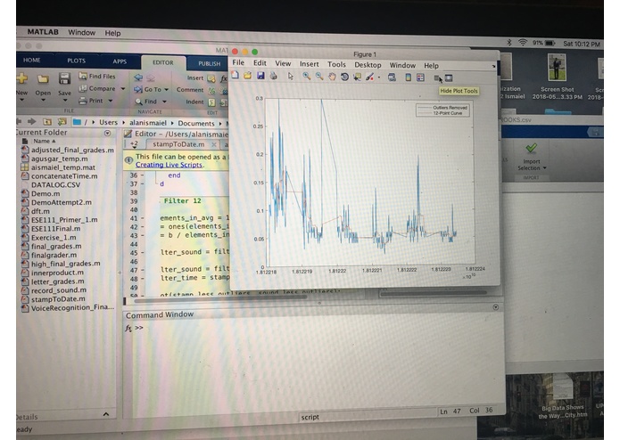Image resolution: width=620 pixels, height=440 pixels.
Task: Click the navigate Back arrow icon in ribbon
Action: point(138,77)
